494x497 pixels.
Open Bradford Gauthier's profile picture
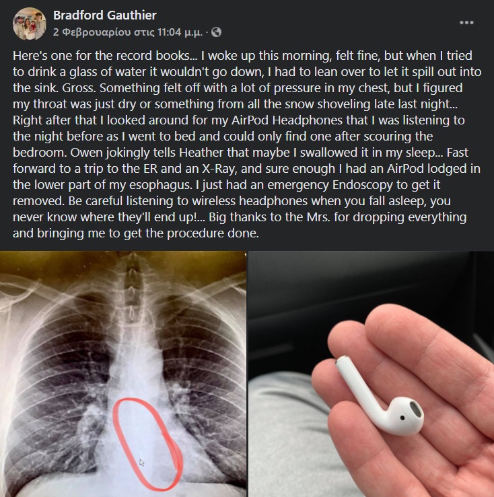pyautogui.click(x=30, y=24)
